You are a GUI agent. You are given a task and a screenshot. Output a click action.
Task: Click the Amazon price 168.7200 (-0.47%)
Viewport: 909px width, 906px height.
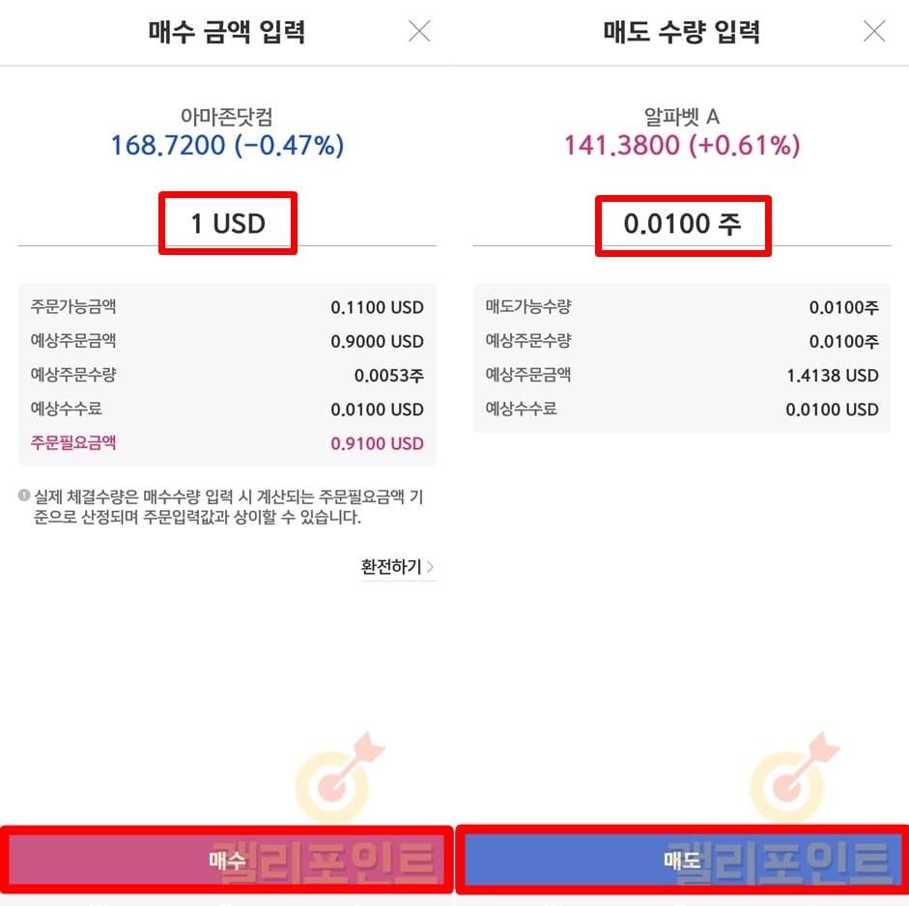click(227, 146)
